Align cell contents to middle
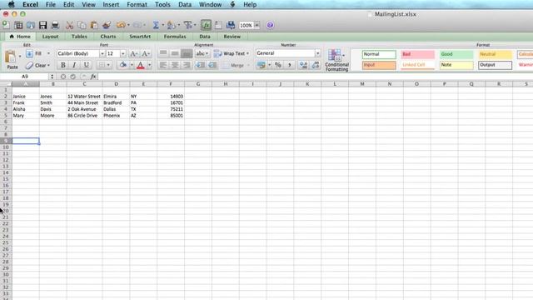 pyautogui.click(x=175, y=53)
